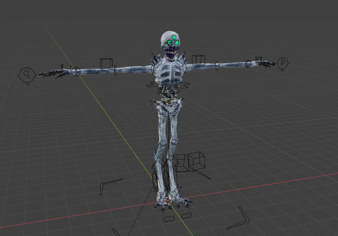The image size is (338, 236).
Task: Click the elbow ring control on the viewer's-left arm
Action: click(x=115, y=70)
